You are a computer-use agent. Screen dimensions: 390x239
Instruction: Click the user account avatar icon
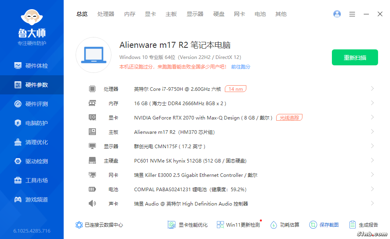click(337, 14)
